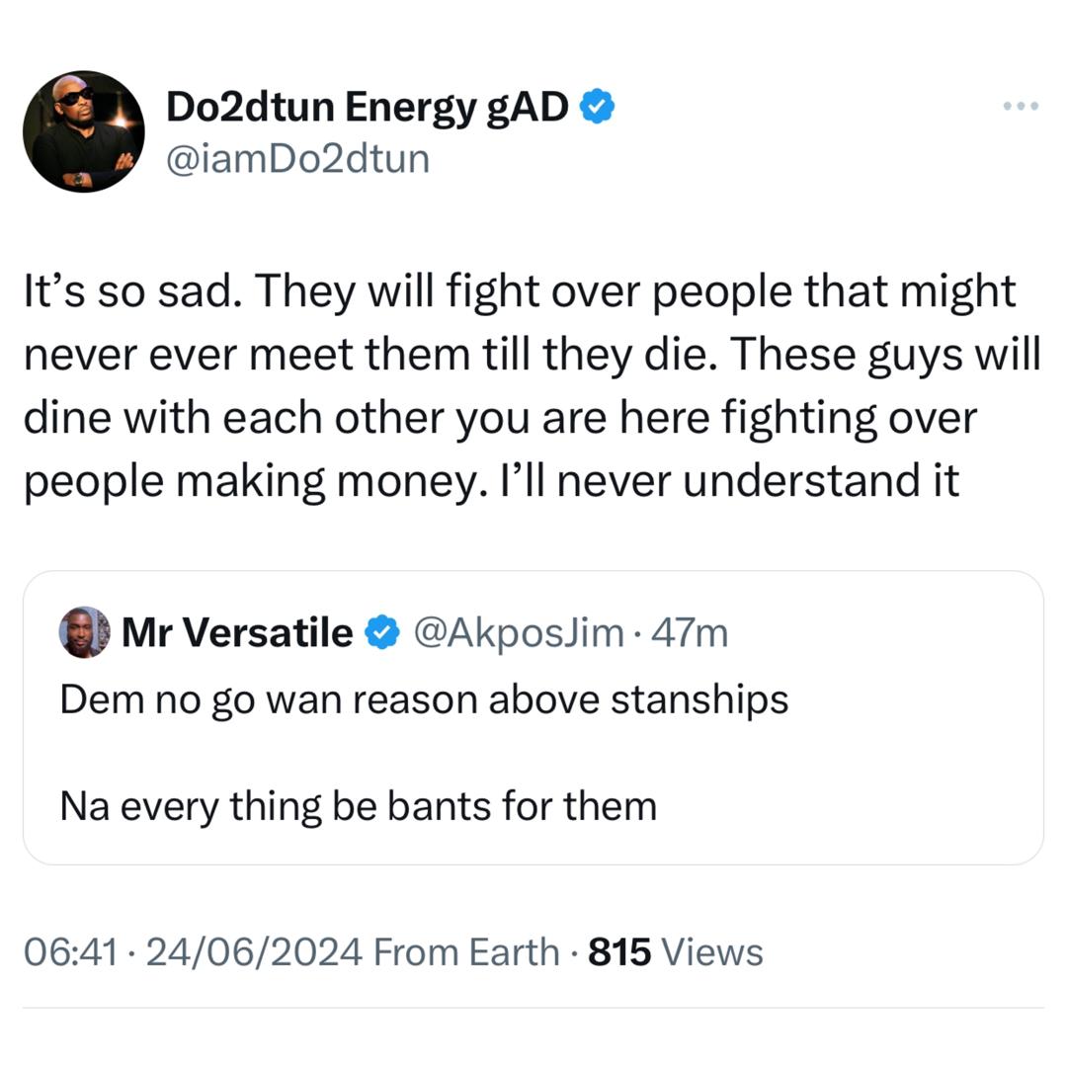Click "Na every thing be bants for them"
The image size is (1067, 1067).
[358, 806]
